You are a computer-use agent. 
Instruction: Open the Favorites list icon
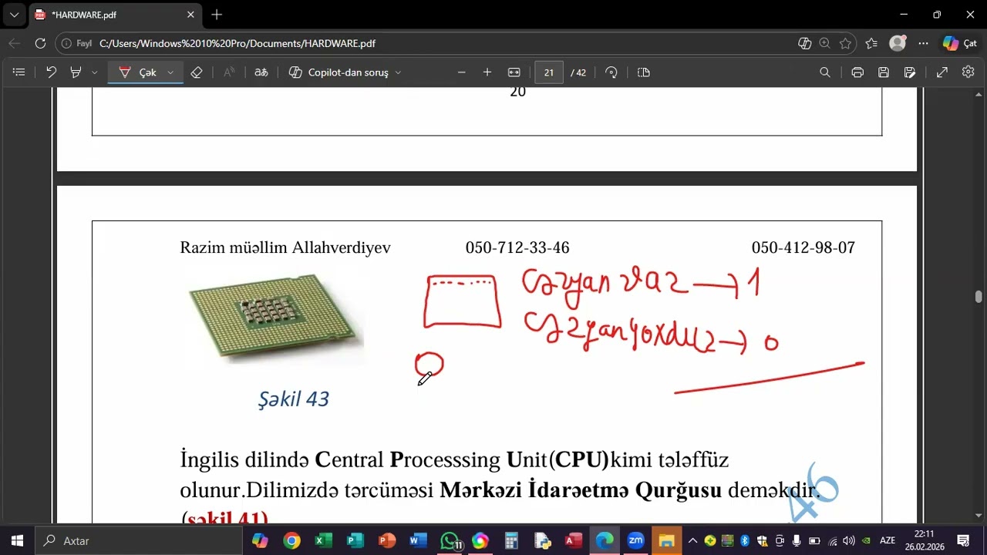pyautogui.click(x=871, y=44)
